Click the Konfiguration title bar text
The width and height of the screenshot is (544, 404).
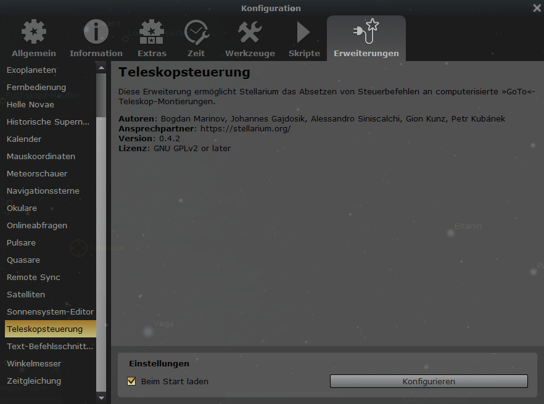271,9
